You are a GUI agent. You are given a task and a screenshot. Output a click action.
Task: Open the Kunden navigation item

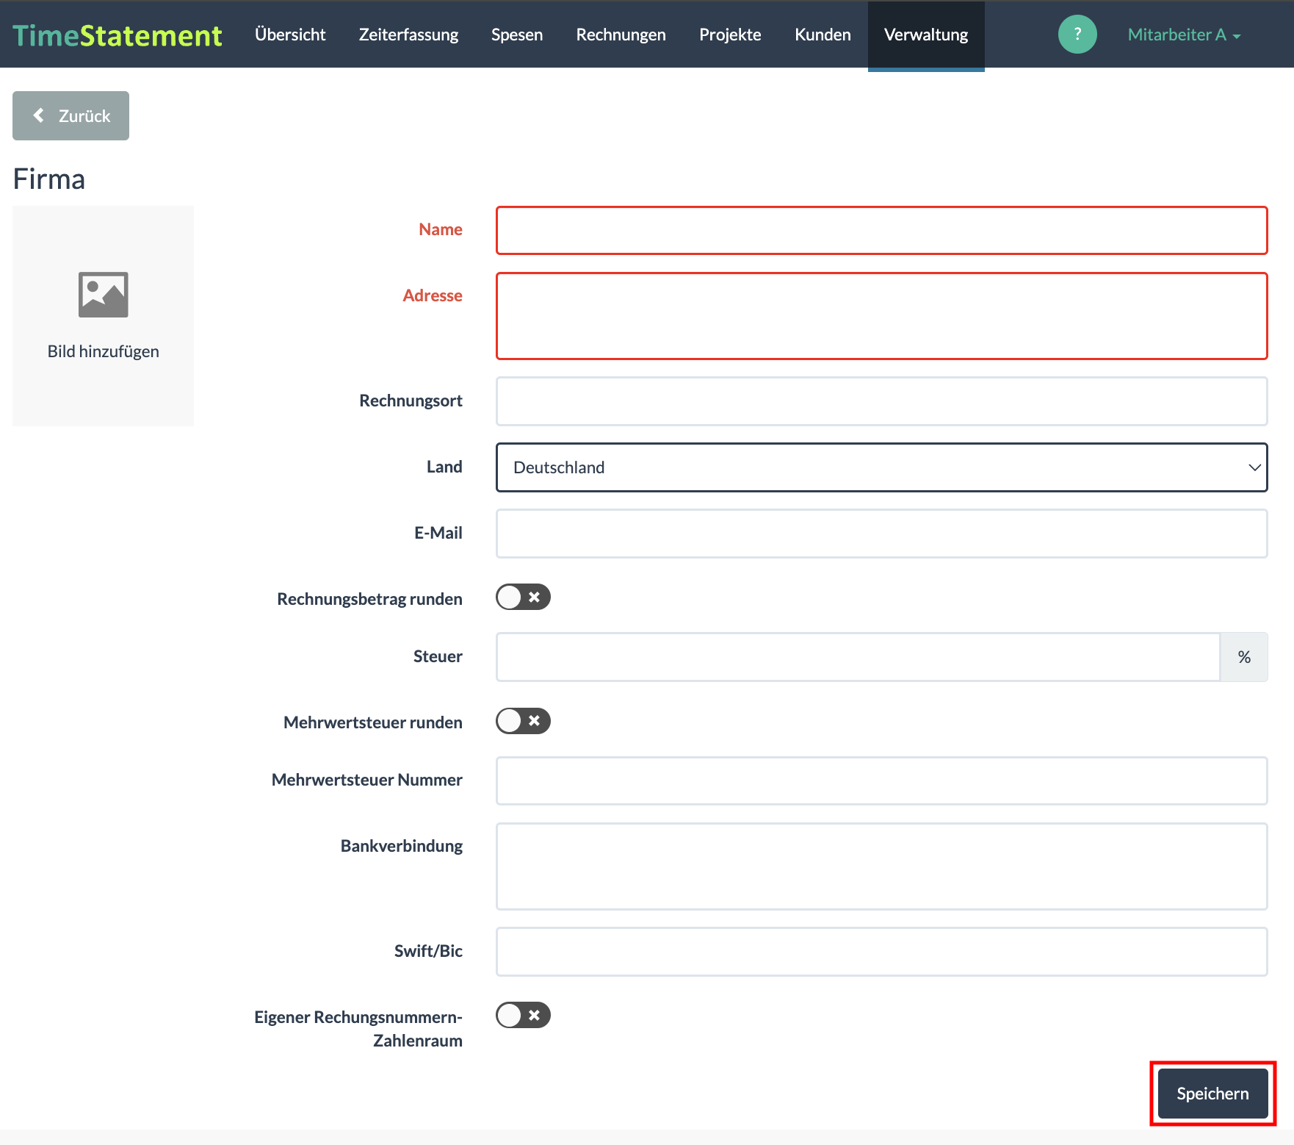pyautogui.click(x=823, y=35)
